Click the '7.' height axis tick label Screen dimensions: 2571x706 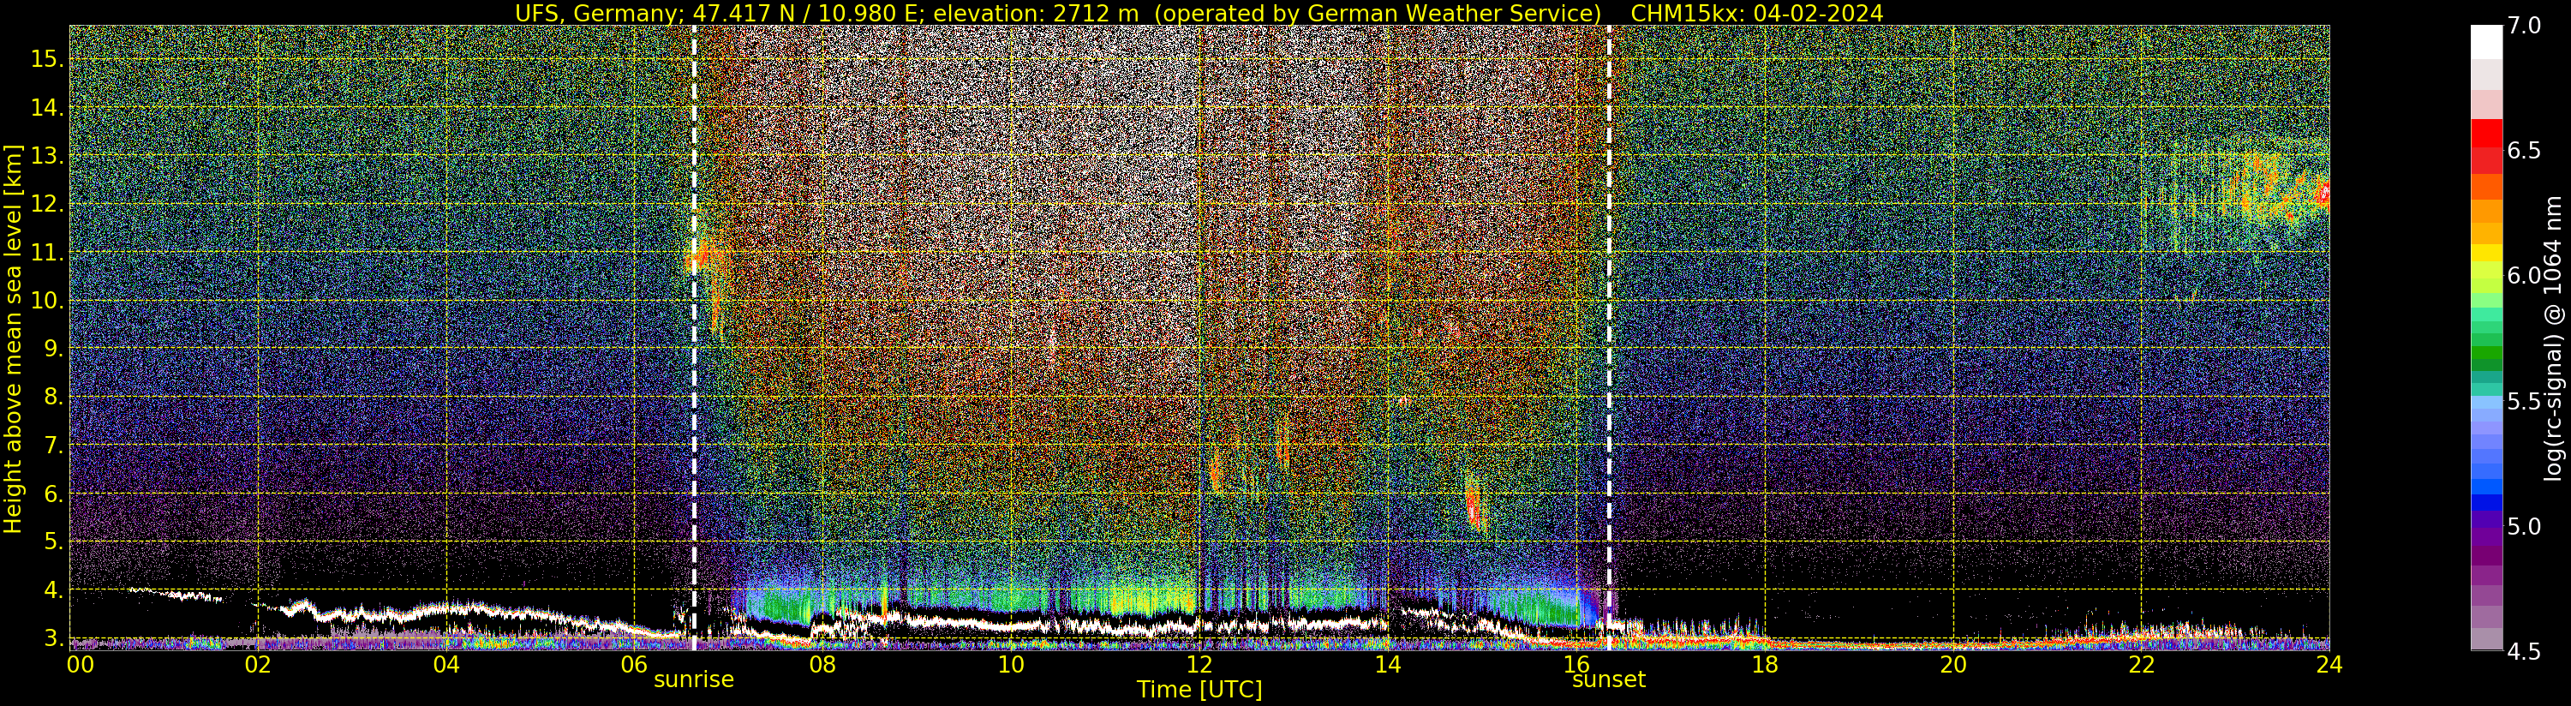click(x=52, y=446)
